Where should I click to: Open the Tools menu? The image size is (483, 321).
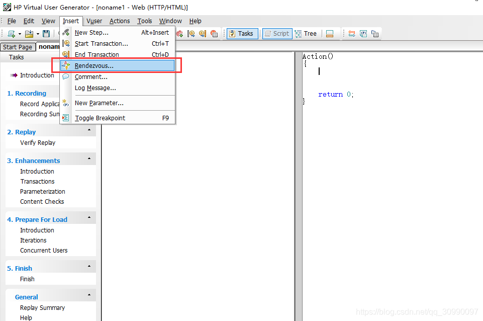click(144, 21)
